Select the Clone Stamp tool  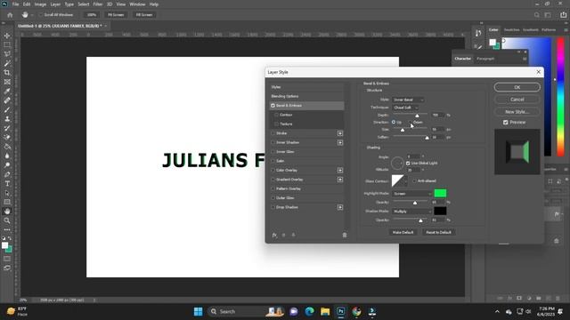[7, 119]
